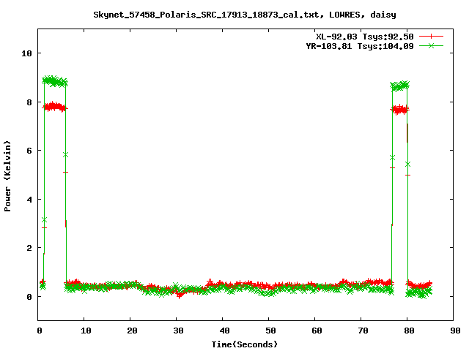Select legend entry XL-92.03 Tsys:92.50
Screen dimensions: 469x351
point(365,37)
